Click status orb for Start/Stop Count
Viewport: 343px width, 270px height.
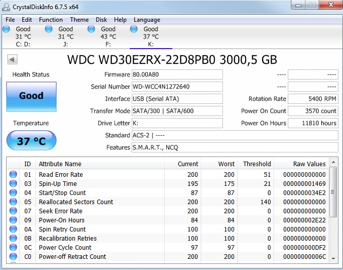point(13,192)
